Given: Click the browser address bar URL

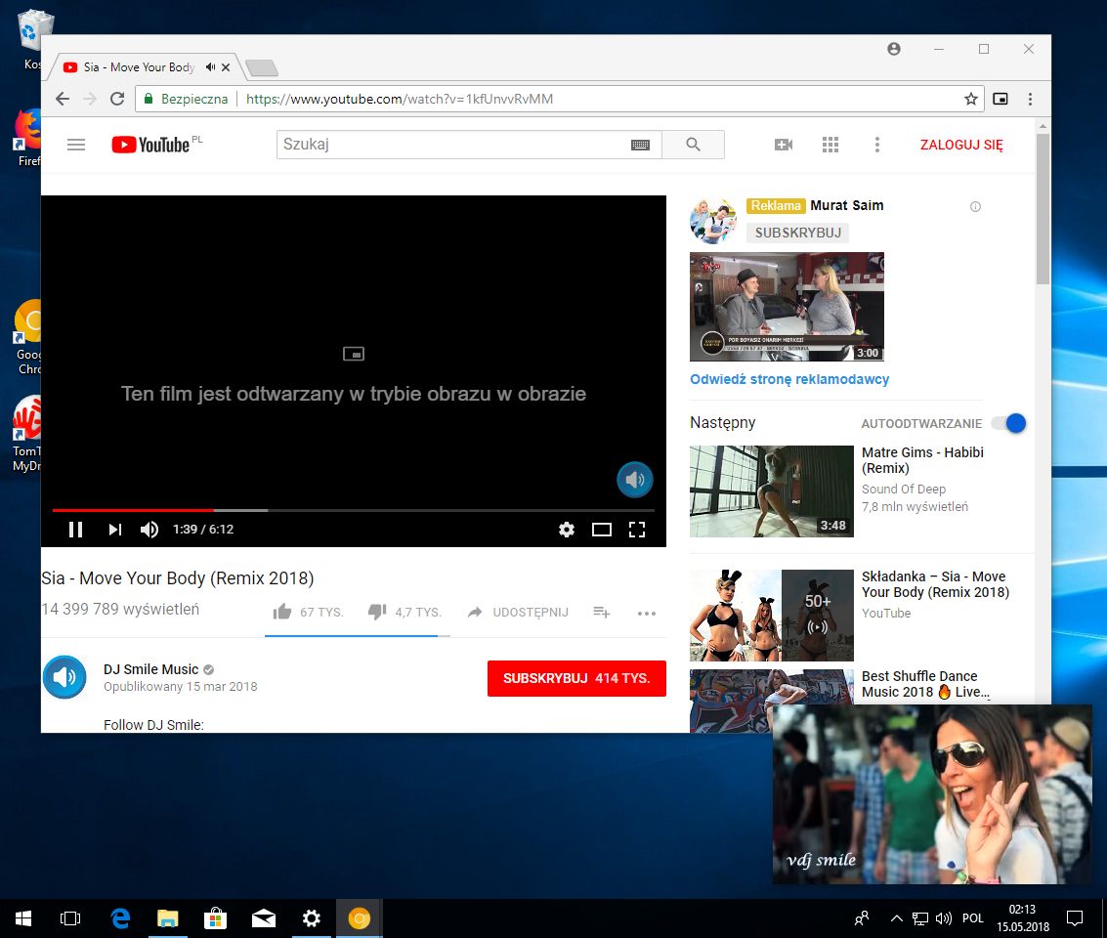Looking at the screenshot, I should pos(399,99).
